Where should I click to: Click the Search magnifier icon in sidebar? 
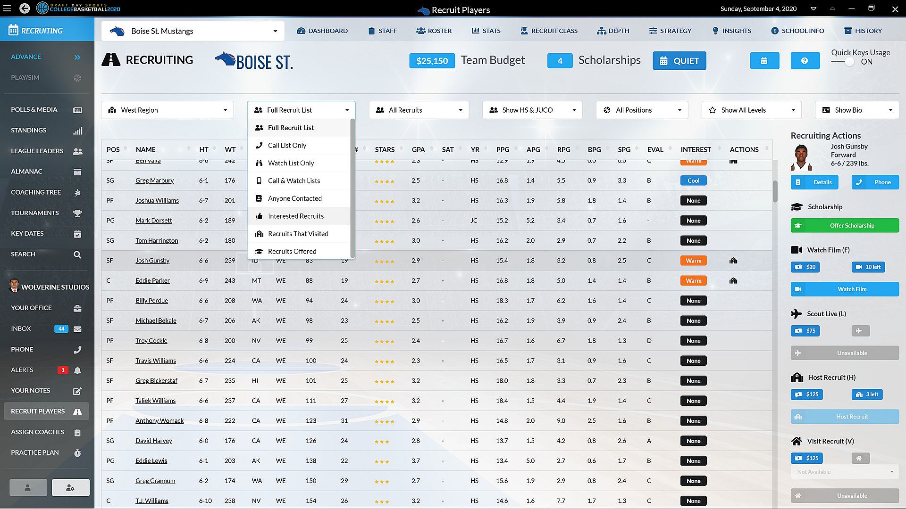click(77, 254)
